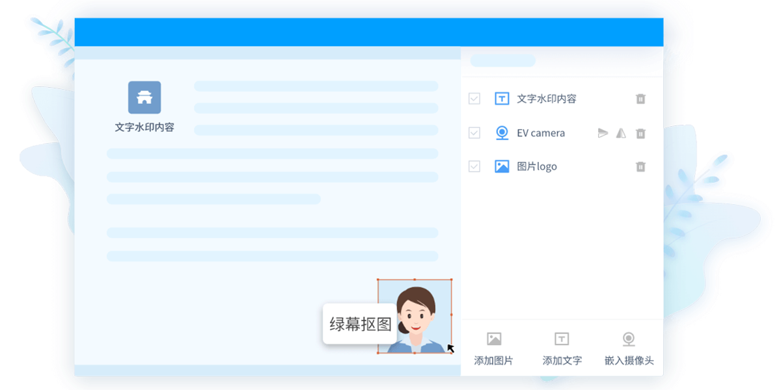
Task: Open 添加图片 to add an image
Action: click(x=493, y=346)
